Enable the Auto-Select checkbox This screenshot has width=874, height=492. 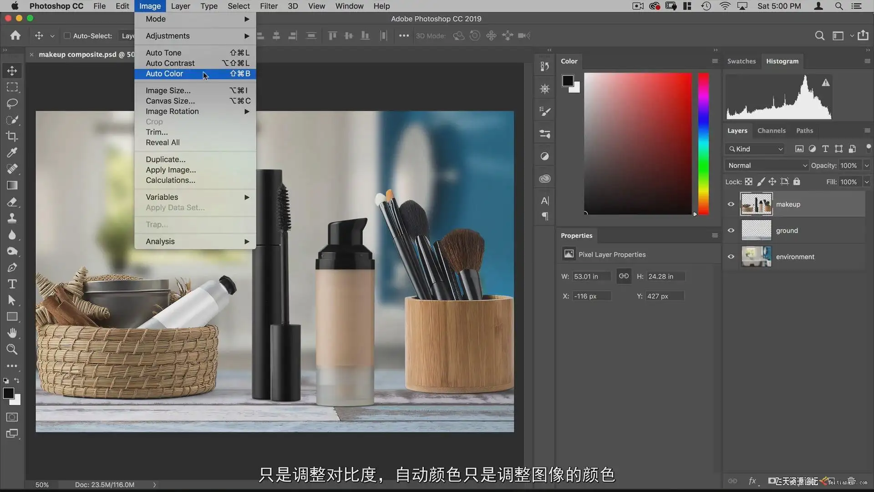67,36
